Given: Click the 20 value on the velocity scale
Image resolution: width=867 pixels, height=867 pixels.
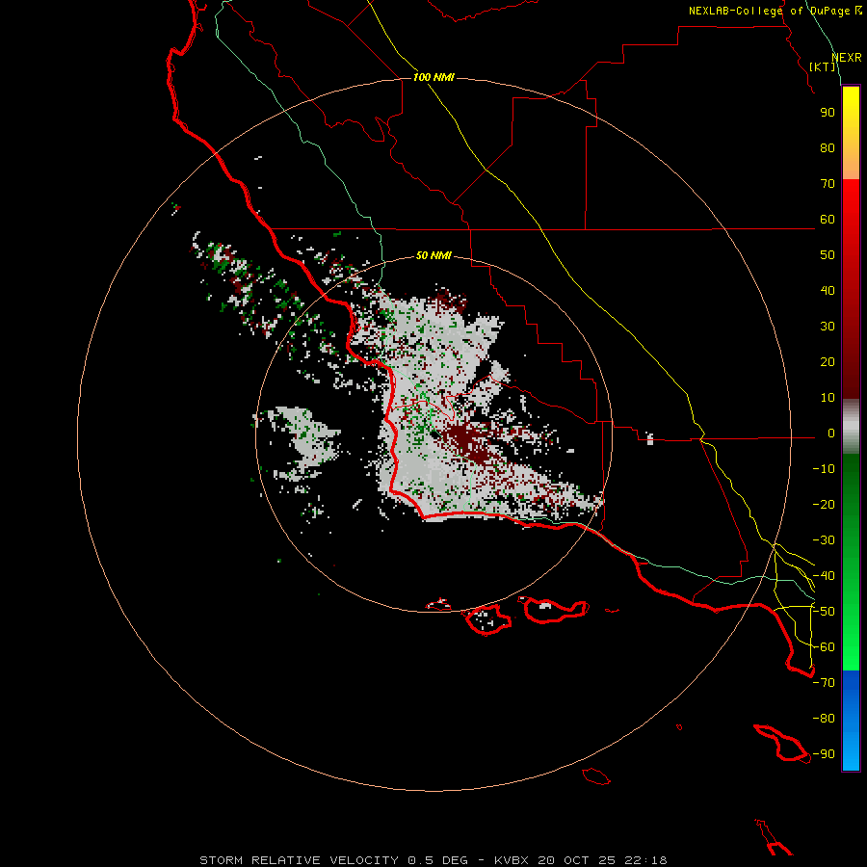Looking at the screenshot, I should tap(828, 362).
